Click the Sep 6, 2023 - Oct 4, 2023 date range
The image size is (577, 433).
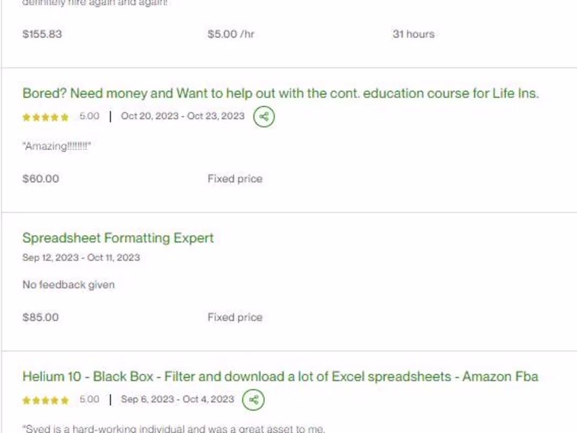[177, 399]
